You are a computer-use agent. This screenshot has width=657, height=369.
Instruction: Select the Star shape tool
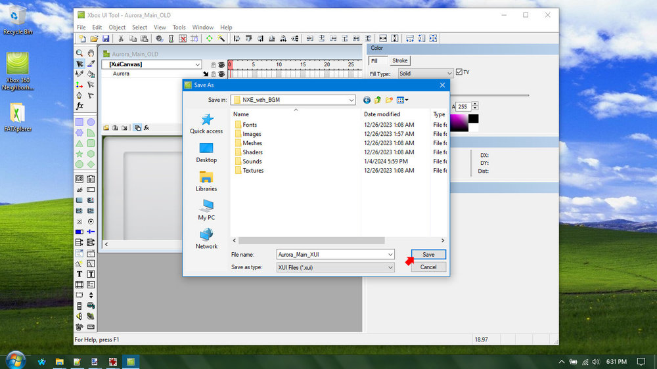point(79,154)
